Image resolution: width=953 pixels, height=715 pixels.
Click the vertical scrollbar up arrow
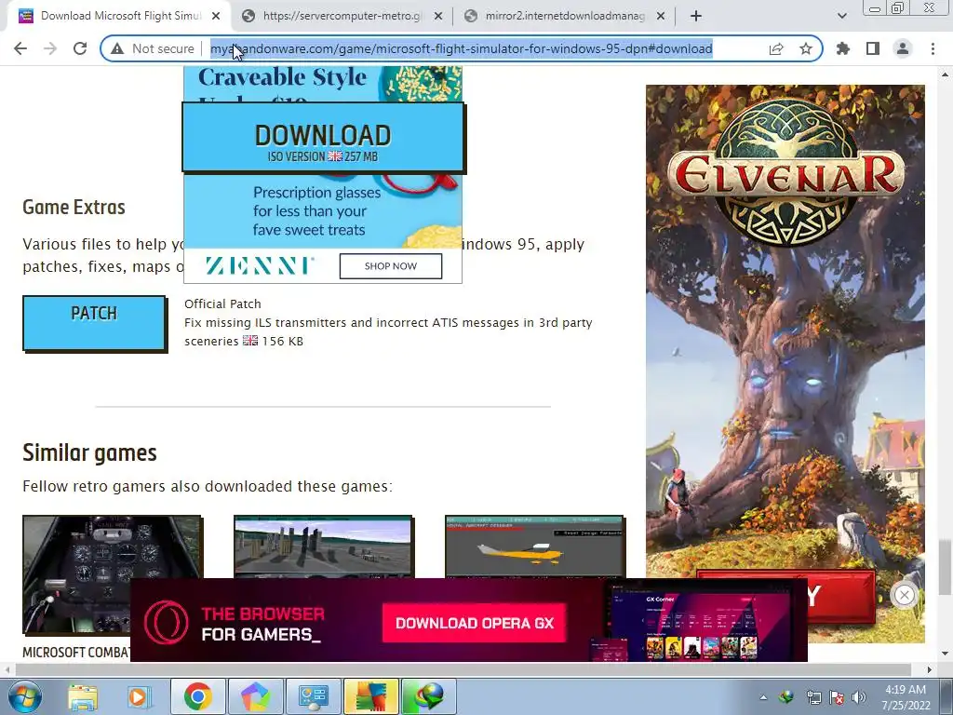tap(944, 74)
